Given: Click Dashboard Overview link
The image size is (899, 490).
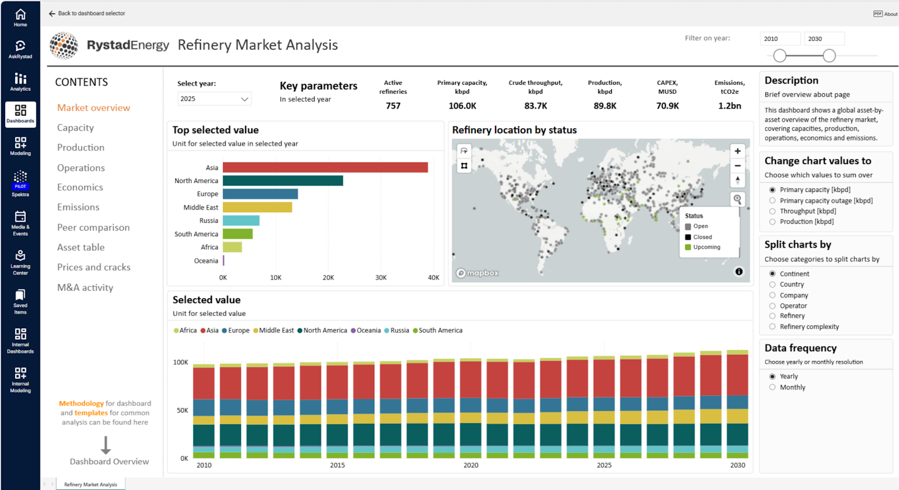Looking at the screenshot, I should [x=110, y=461].
